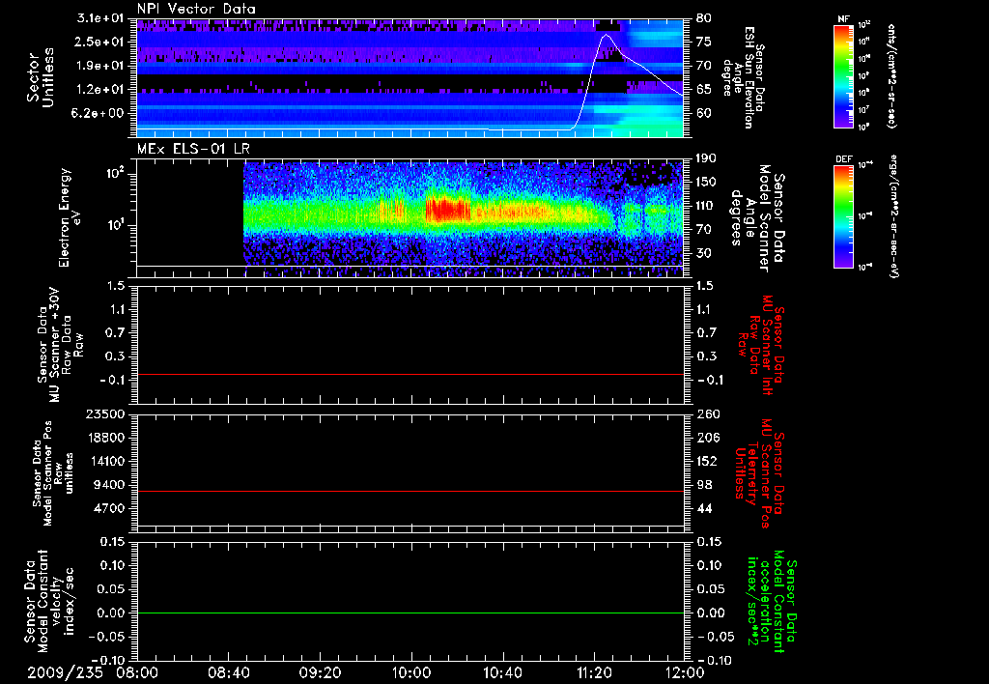The width and height of the screenshot is (989, 684).
Task: Click the 12:00 time axis label
Action: click(685, 672)
